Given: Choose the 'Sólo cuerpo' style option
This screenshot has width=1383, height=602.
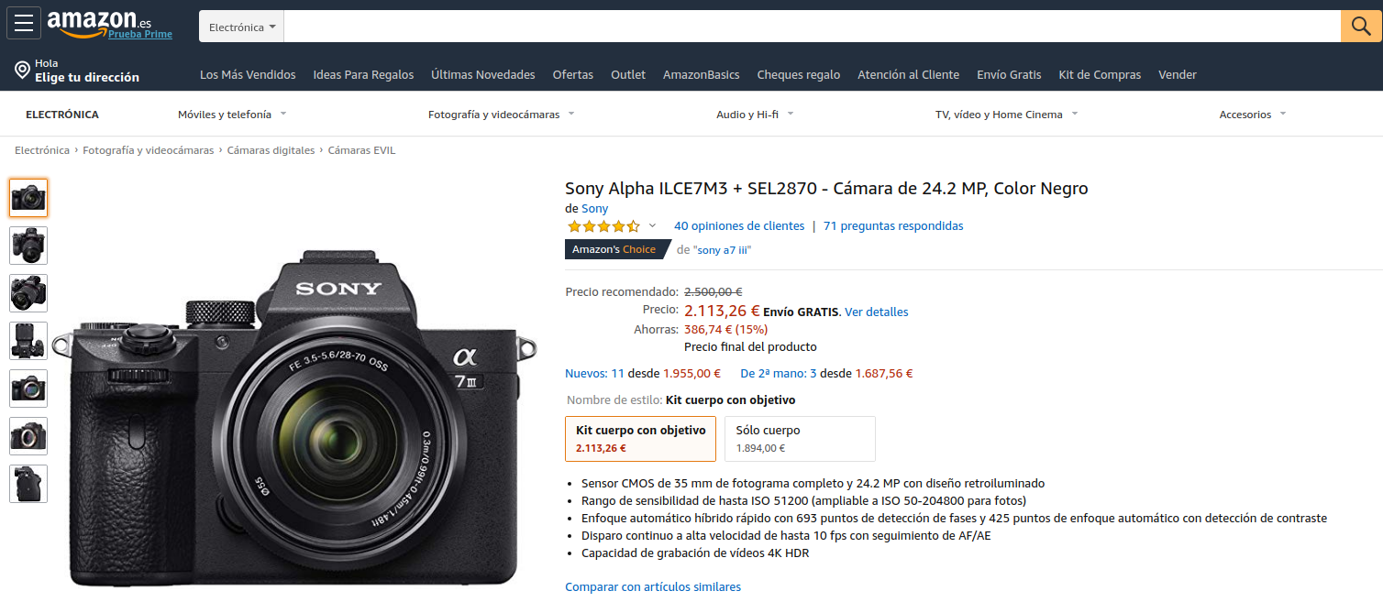Looking at the screenshot, I should (x=799, y=439).
